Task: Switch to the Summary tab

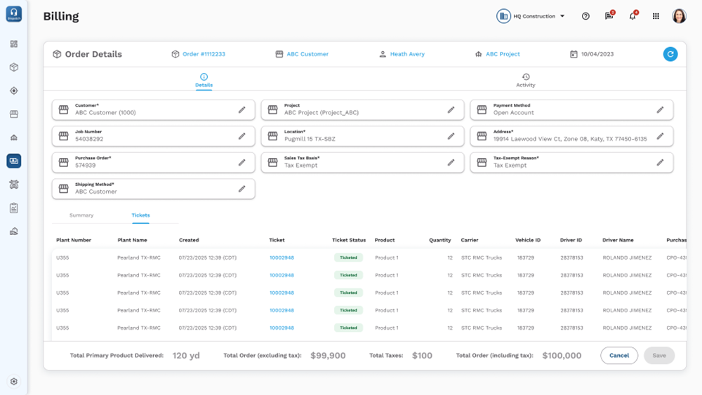Action: (x=81, y=215)
